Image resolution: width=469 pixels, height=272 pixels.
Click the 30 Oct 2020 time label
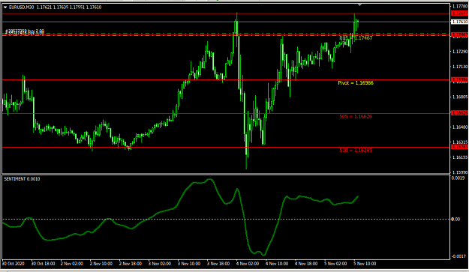13,264
